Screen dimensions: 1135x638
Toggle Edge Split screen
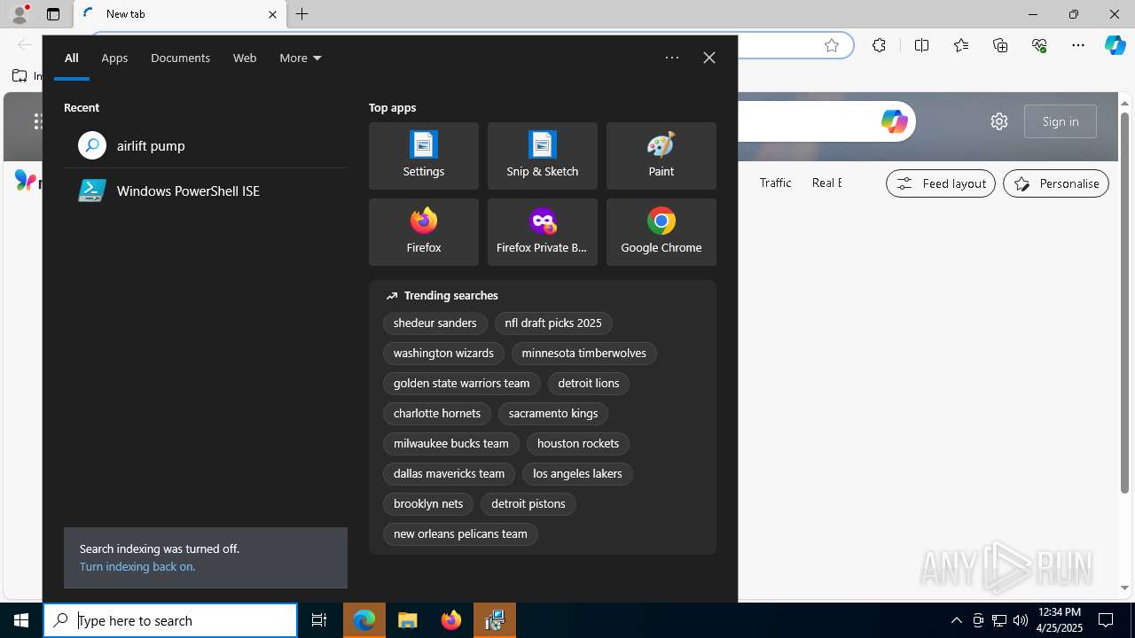pos(921,45)
